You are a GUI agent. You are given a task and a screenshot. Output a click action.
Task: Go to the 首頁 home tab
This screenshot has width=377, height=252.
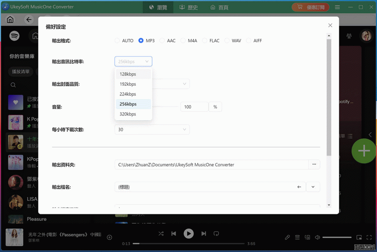pos(219,7)
